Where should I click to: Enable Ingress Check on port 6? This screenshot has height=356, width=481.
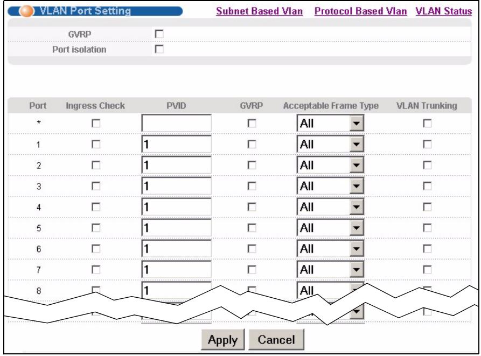(x=96, y=249)
